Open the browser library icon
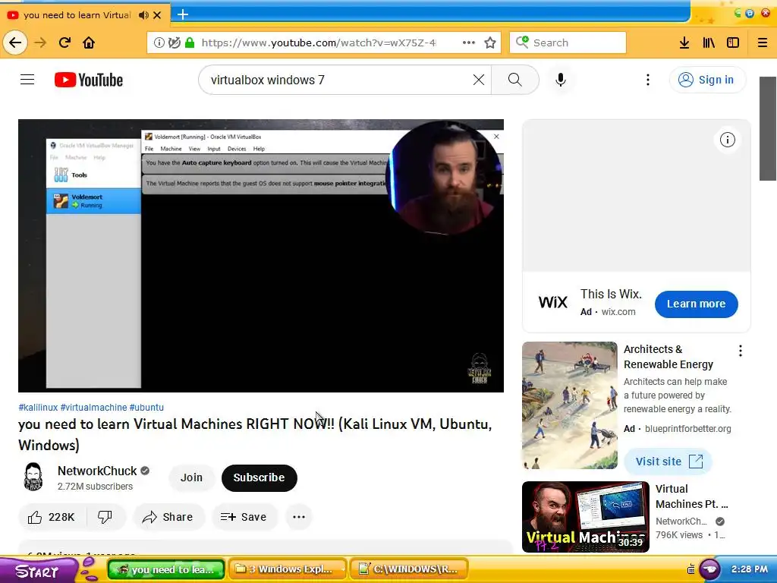The width and height of the screenshot is (777, 583). 709,43
